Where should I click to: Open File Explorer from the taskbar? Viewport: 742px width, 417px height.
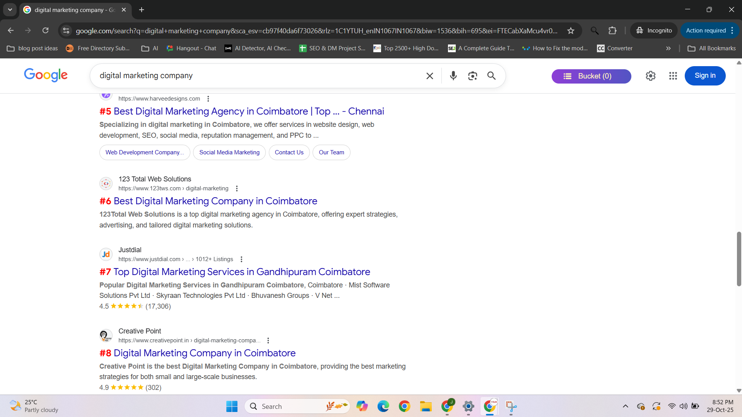(426, 406)
